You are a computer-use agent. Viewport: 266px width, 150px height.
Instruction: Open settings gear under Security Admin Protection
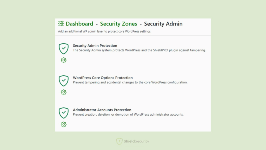64,60
